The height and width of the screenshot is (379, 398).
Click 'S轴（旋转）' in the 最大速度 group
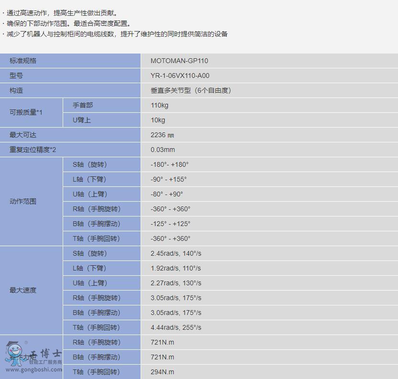coord(90,253)
